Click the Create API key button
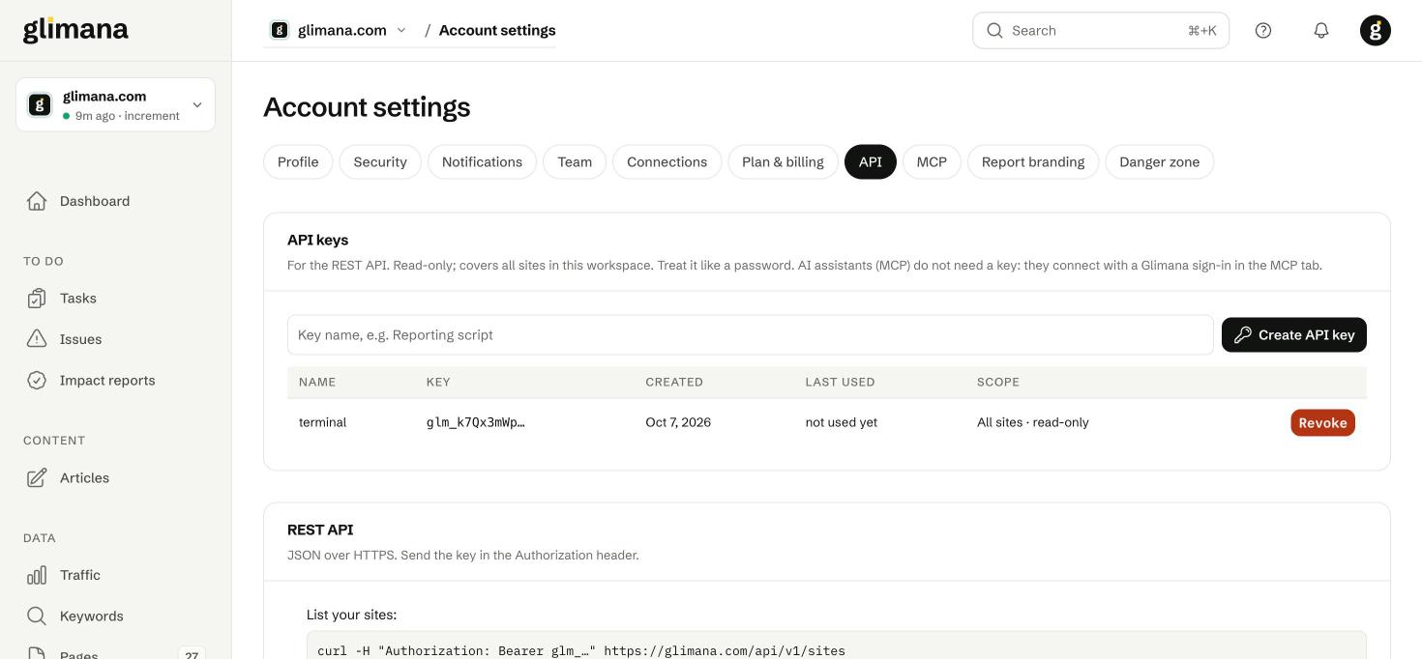Screen dimensions: 1422x659 point(1294,334)
